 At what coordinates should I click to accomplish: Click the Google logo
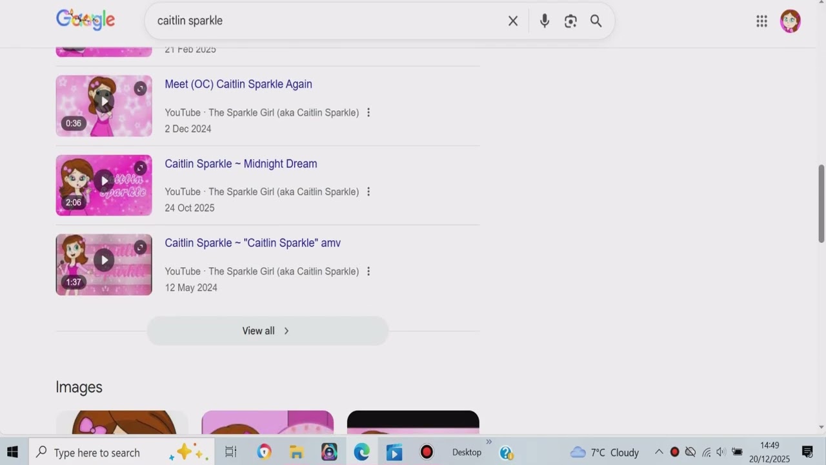(x=85, y=19)
